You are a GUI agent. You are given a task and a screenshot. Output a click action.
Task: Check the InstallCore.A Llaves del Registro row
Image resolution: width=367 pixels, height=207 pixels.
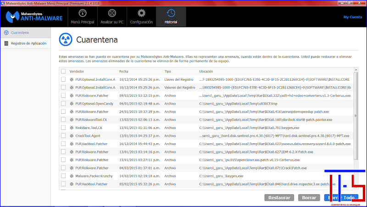click(63, 79)
